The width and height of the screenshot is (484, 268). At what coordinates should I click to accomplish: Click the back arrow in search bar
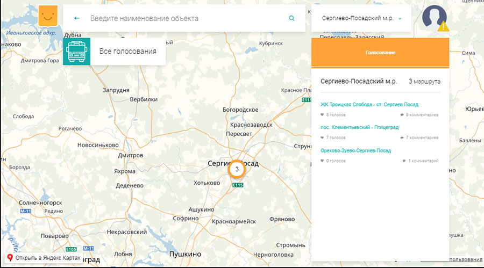click(x=77, y=18)
